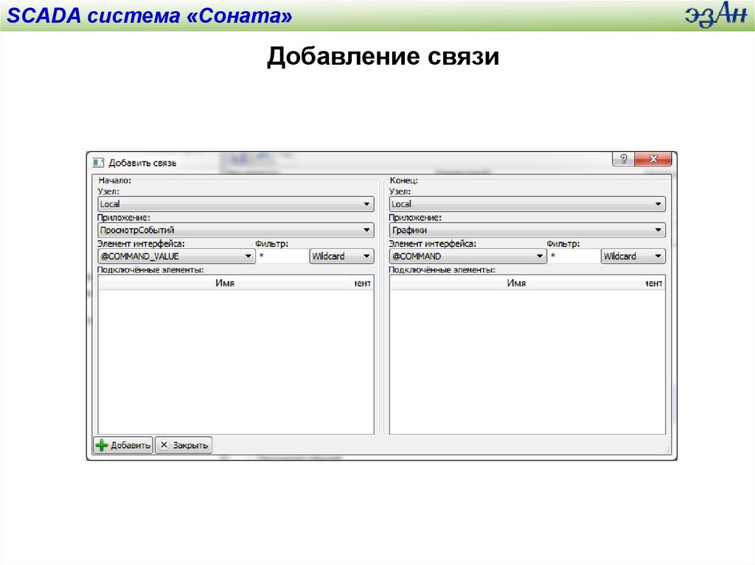Open the @COMMAND interface element dropdown under Конец

point(468,256)
